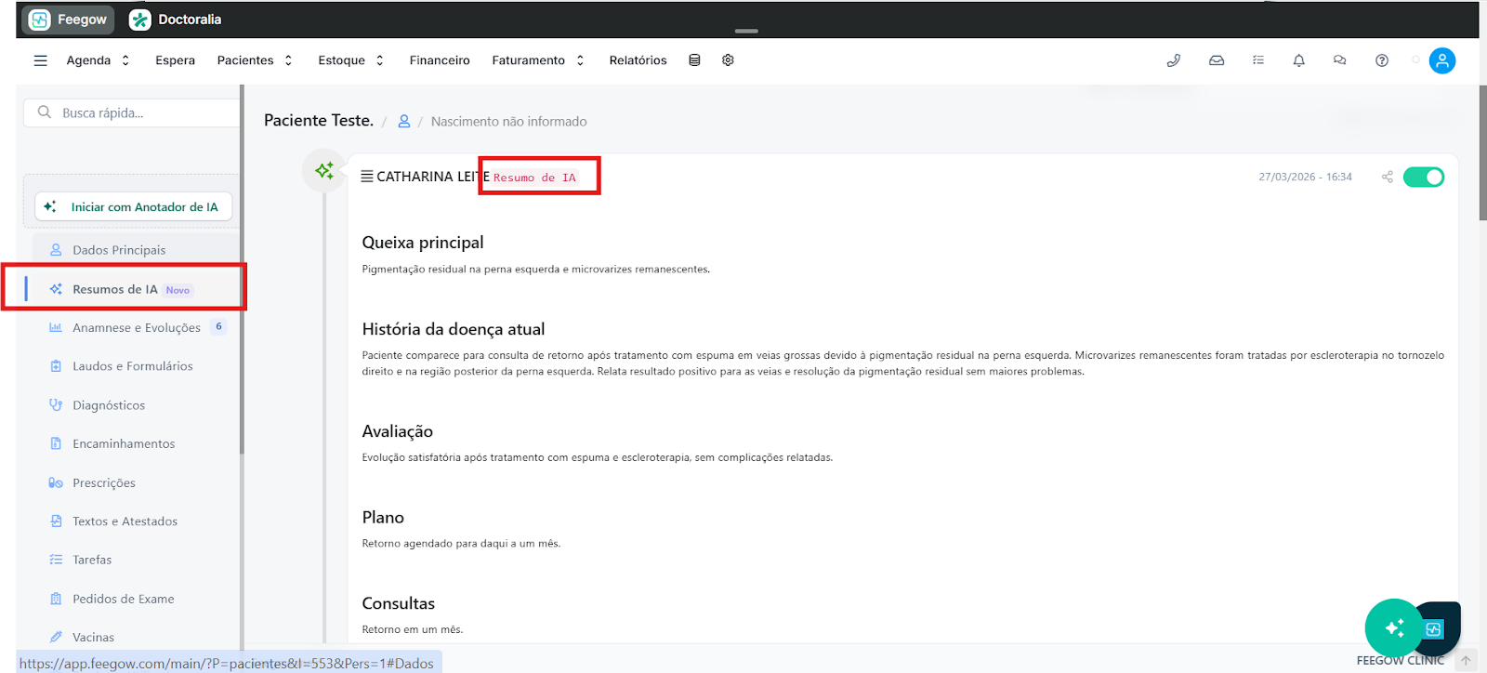Open the inbox tray icon
This screenshot has height=673, width=1487.
pos(1217,60)
